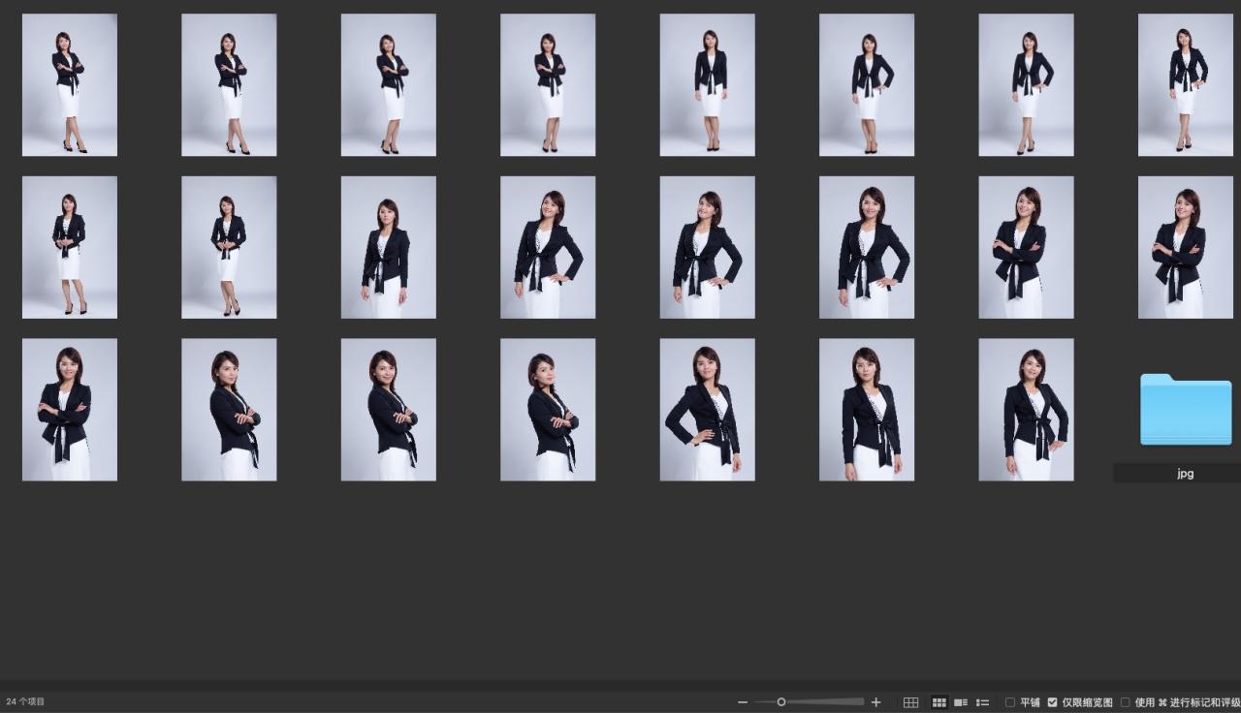This screenshot has width=1241, height=713.
Task: Uncheck the 仅限缩览图 checkbox
Action: [1052, 702]
